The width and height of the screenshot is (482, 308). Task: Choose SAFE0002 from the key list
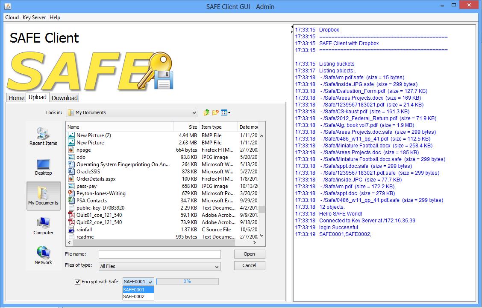tap(138, 296)
